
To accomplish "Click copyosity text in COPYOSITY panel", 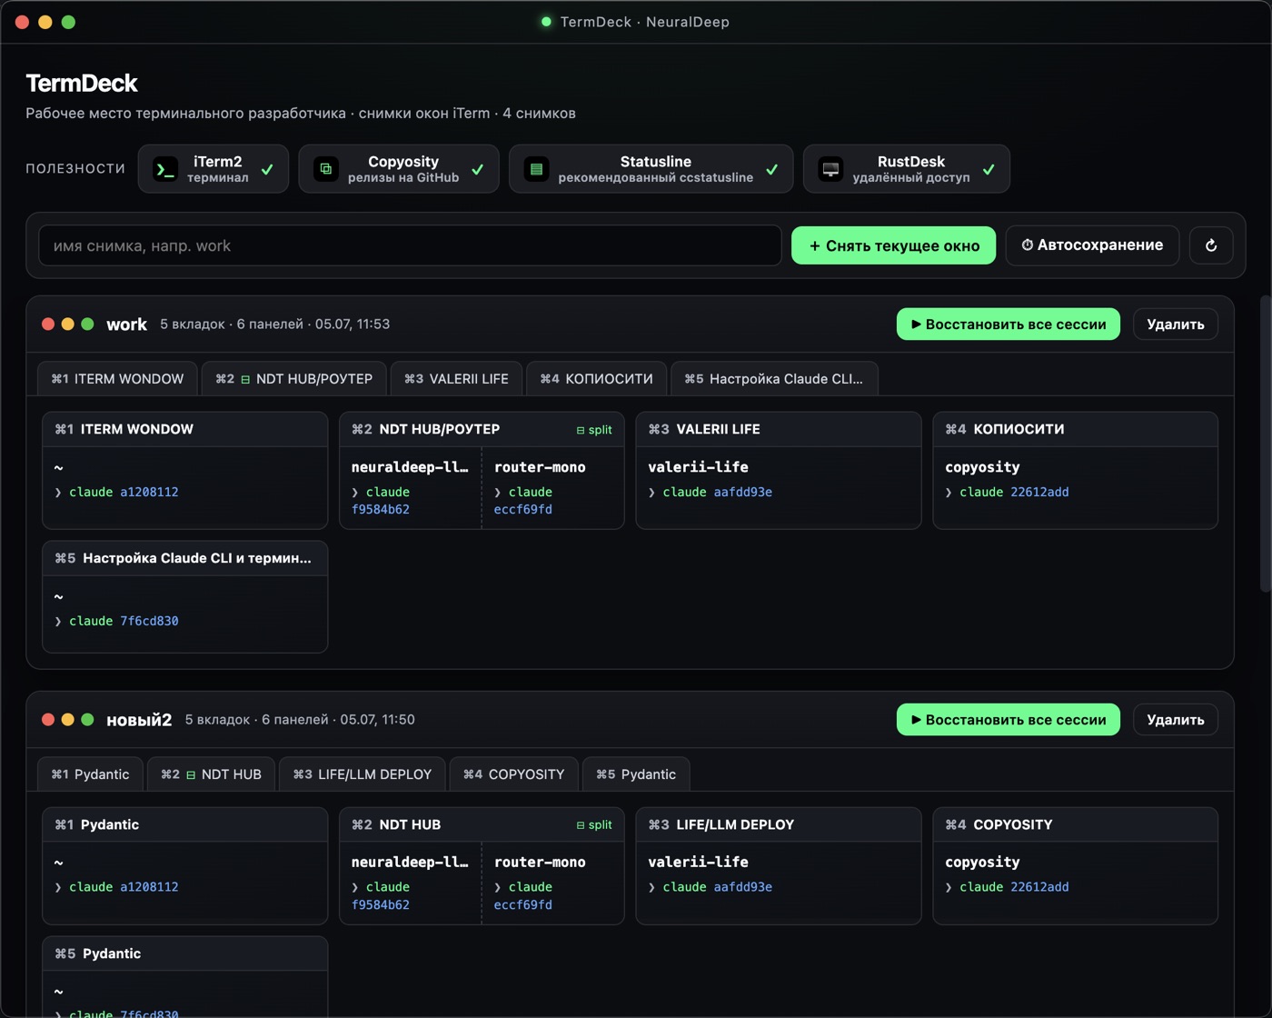I will pyautogui.click(x=982, y=862).
